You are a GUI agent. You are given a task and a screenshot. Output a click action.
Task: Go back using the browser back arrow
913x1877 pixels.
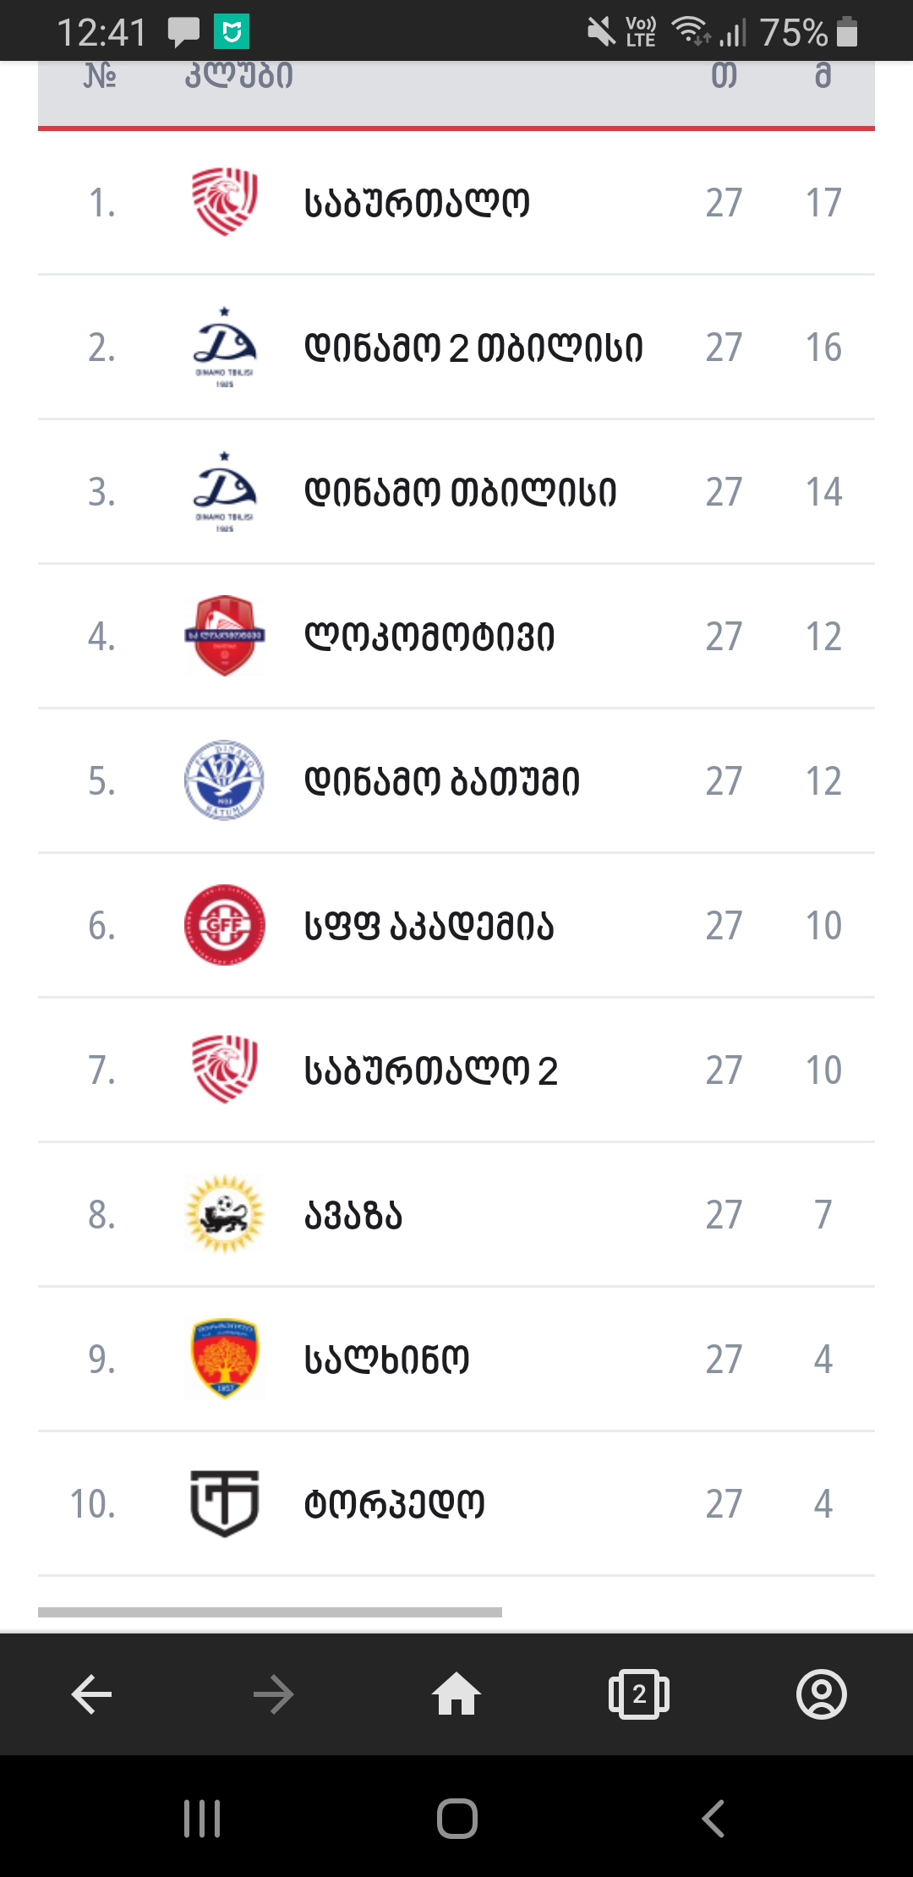(91, 1694)
